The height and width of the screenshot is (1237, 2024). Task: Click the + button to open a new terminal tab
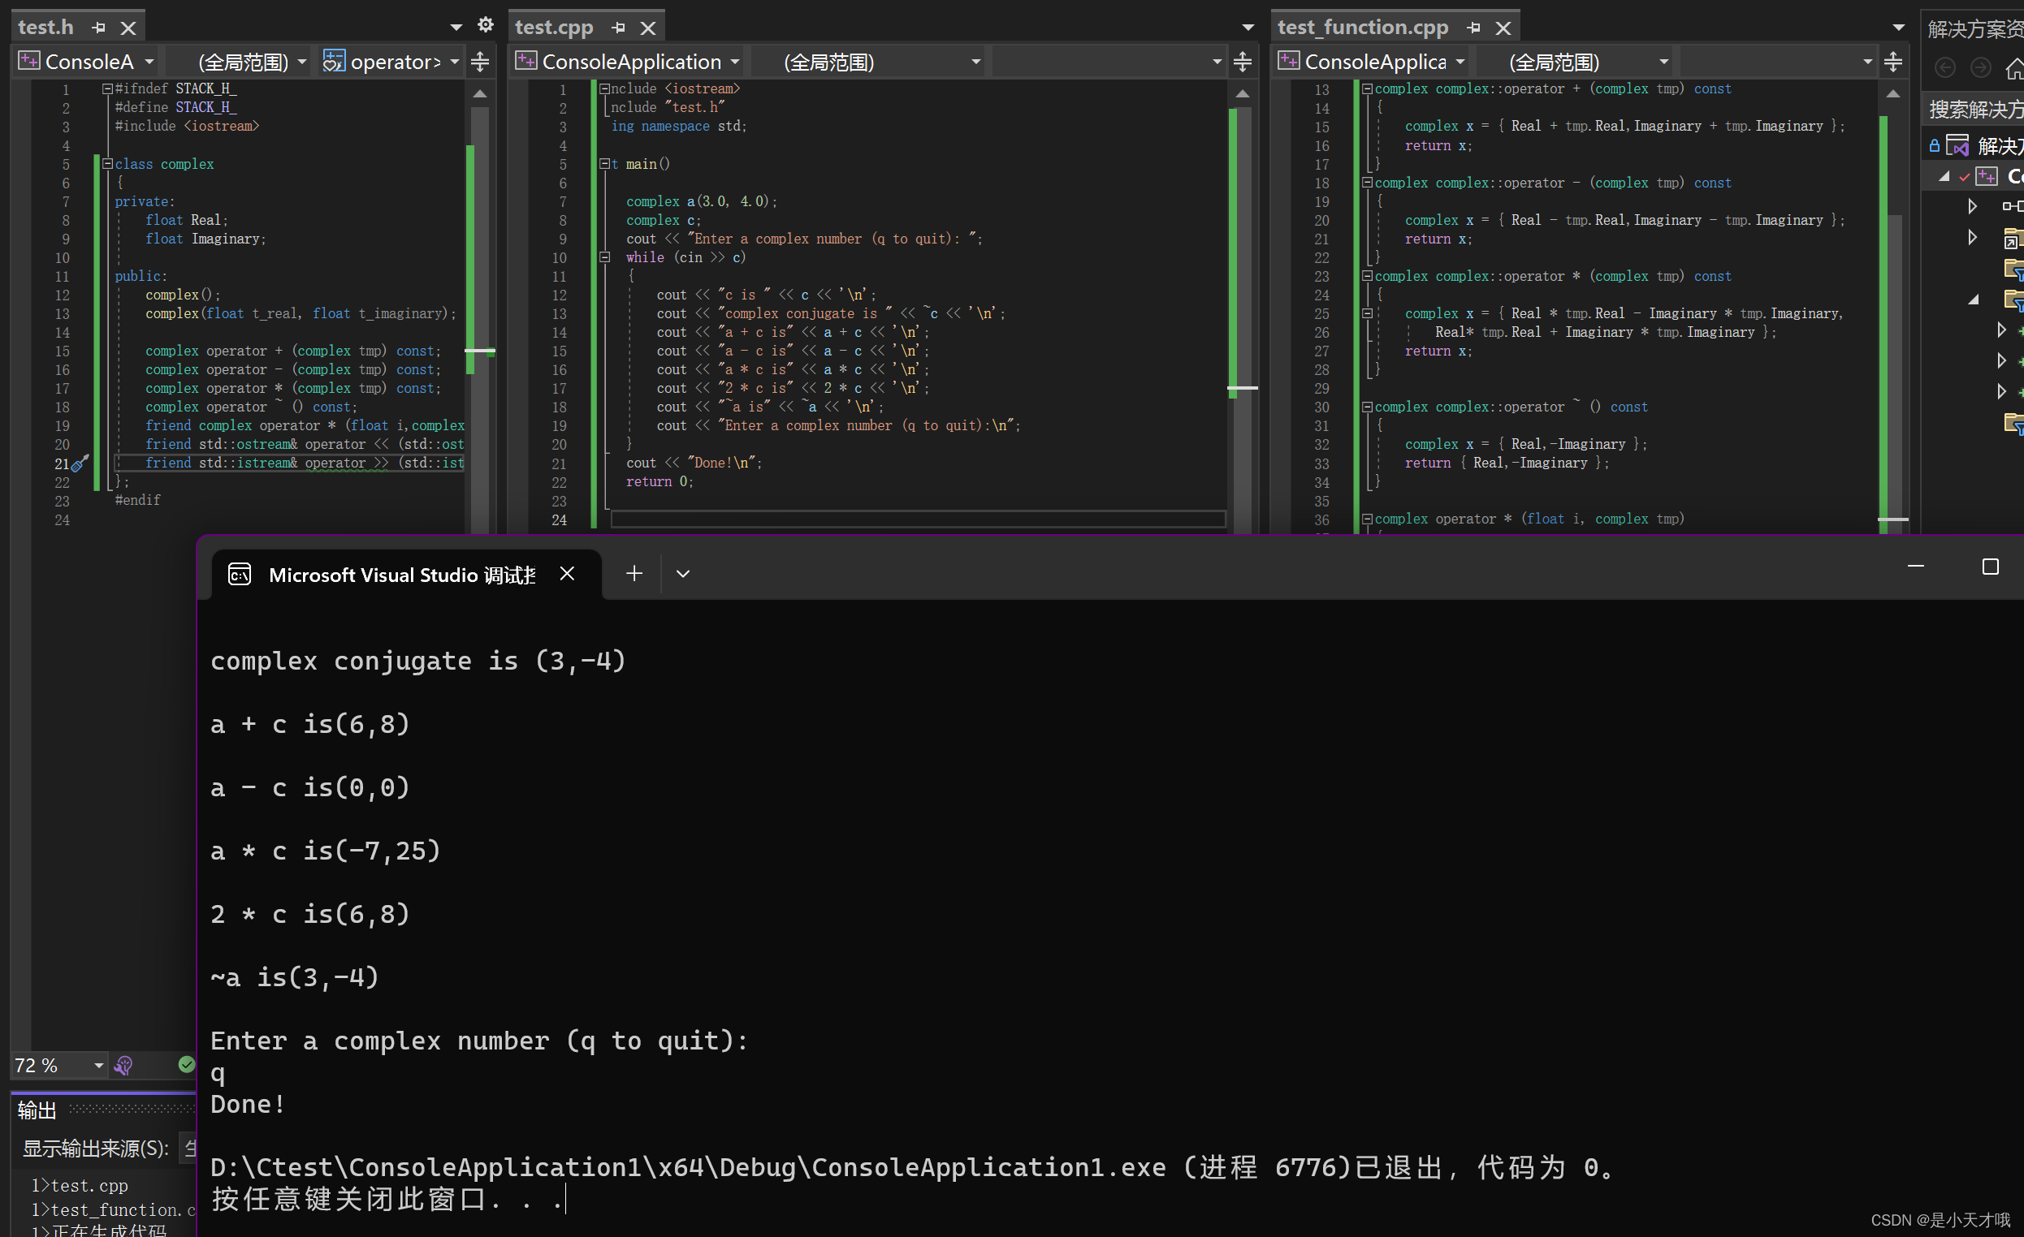tap(634, 573)
